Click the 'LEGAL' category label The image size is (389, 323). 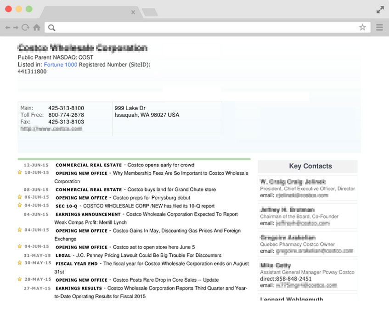[63, 256]
